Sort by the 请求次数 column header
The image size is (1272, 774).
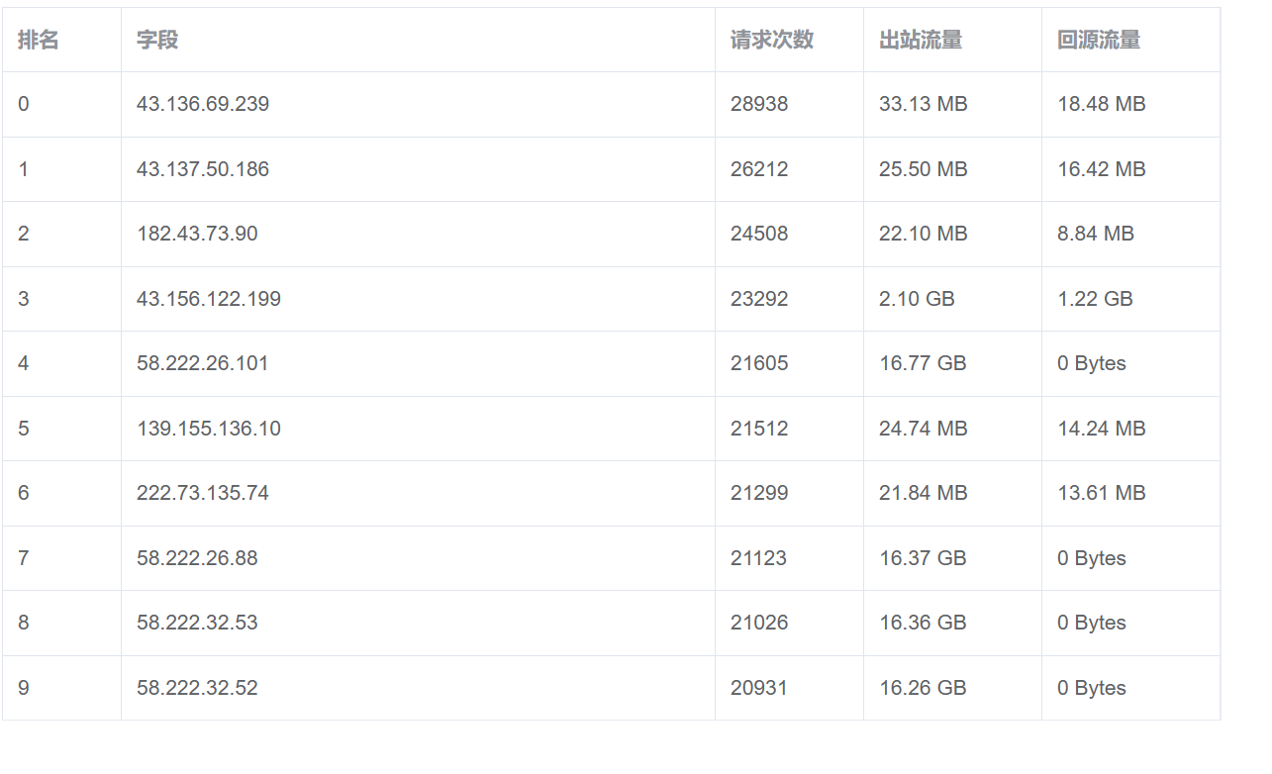[x=772, y=40]
